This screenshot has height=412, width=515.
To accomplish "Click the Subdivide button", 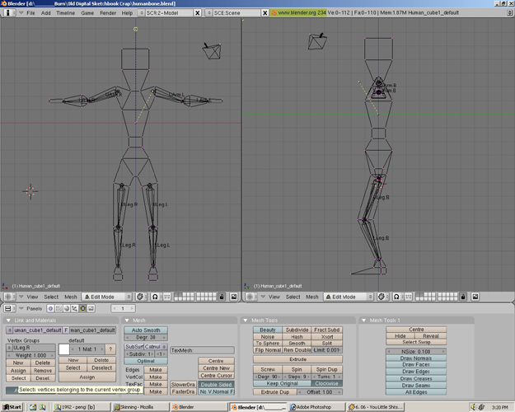I will click(x=297, y=330).
